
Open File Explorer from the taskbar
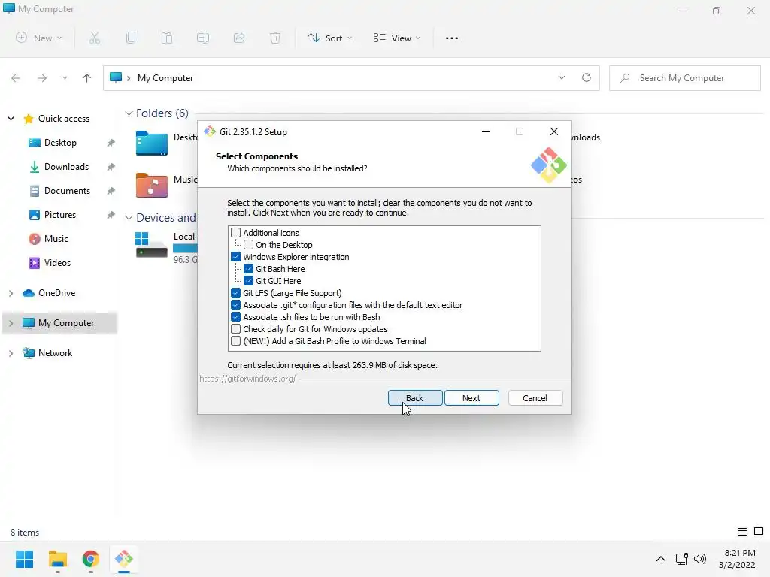pos(58,559)
